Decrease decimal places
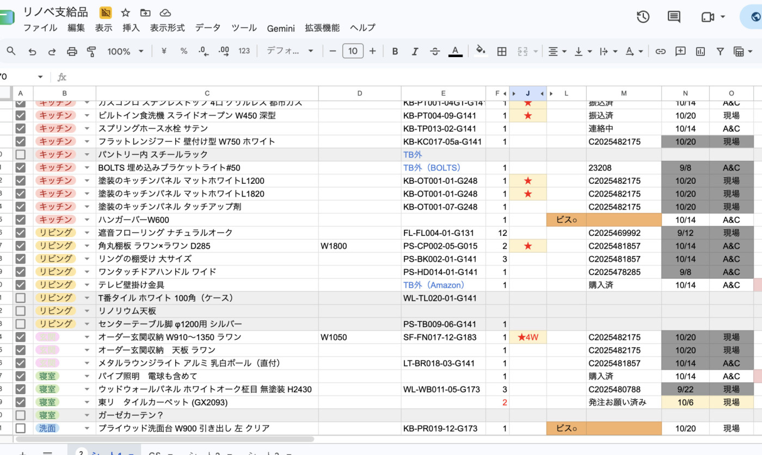The image size is (762, 455). [x=204, y=51]
